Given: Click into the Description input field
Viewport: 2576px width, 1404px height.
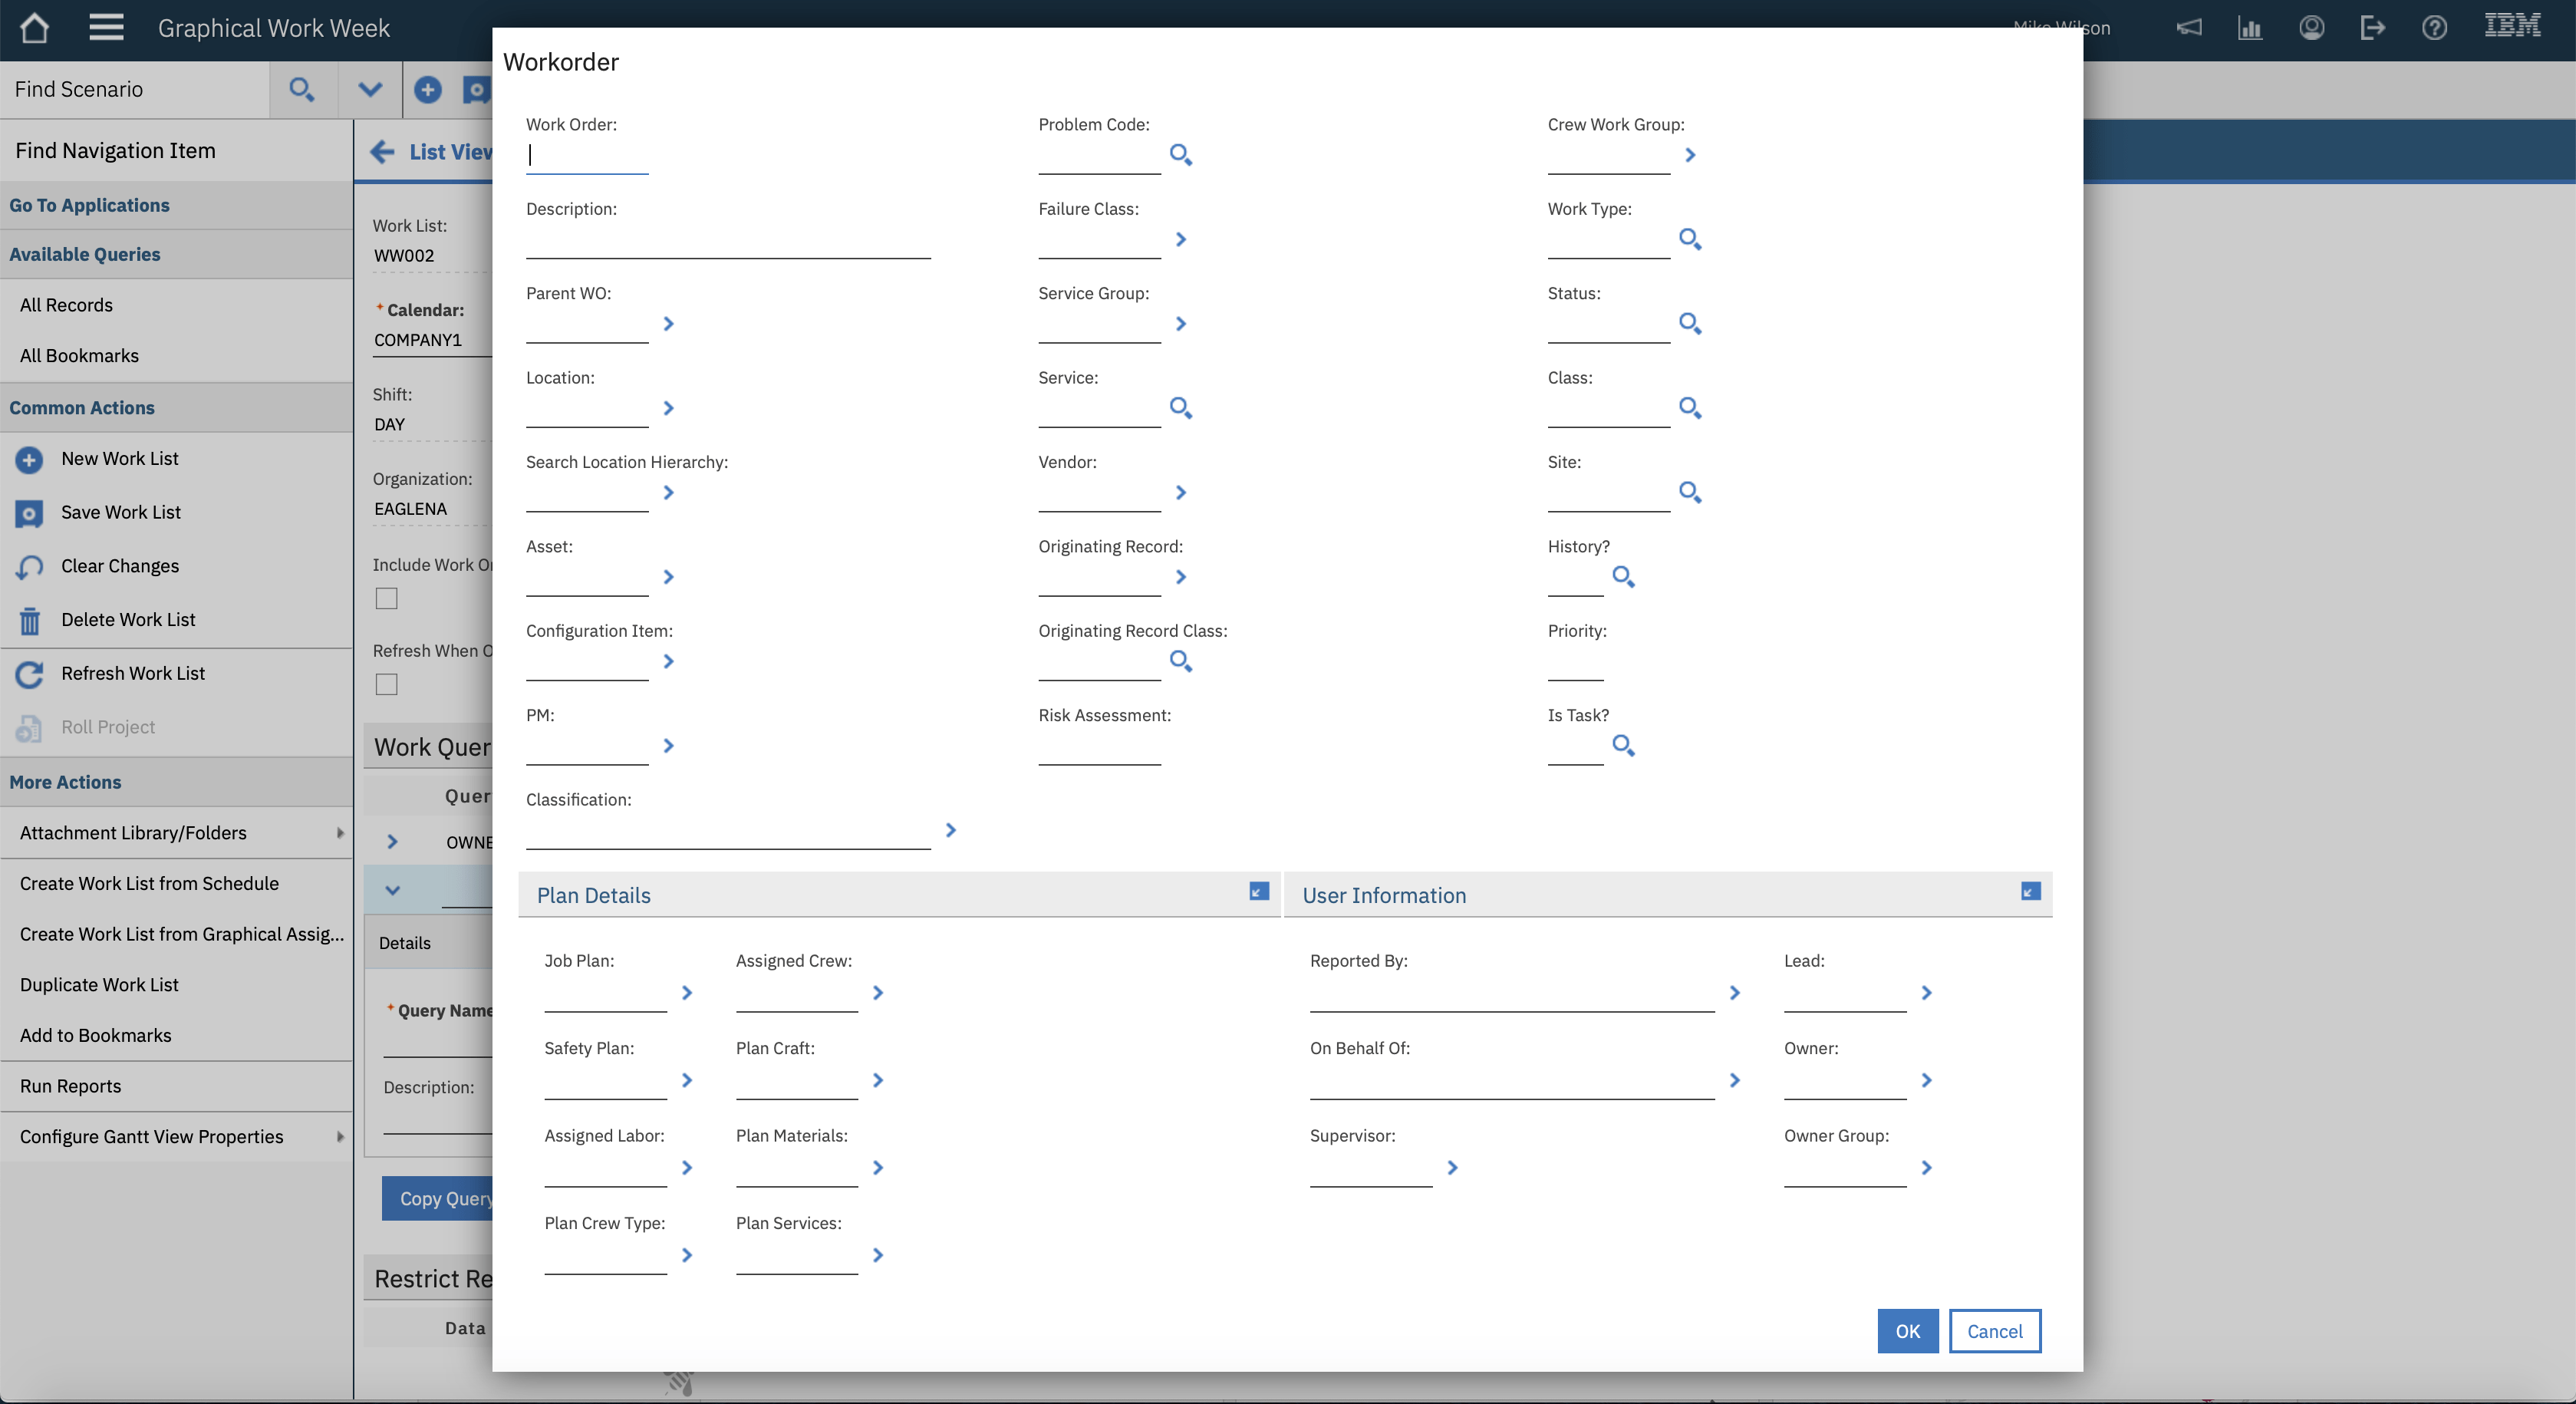Looking at the screenshot, I should click(x=728, y=243).
